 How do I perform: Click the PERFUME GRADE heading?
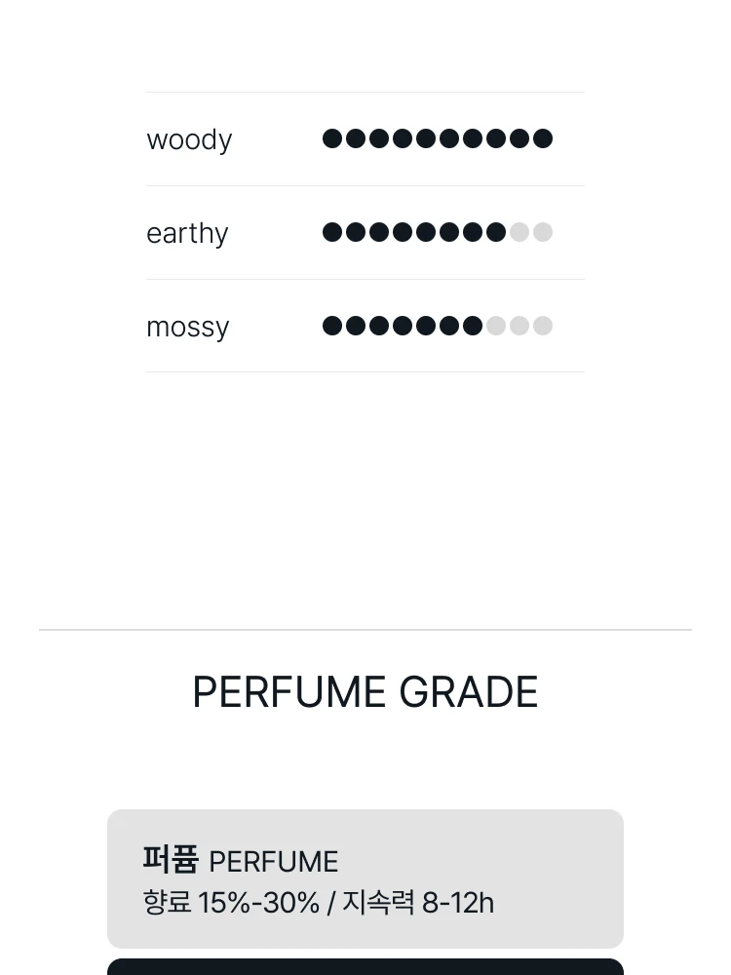tap(365, 692)
